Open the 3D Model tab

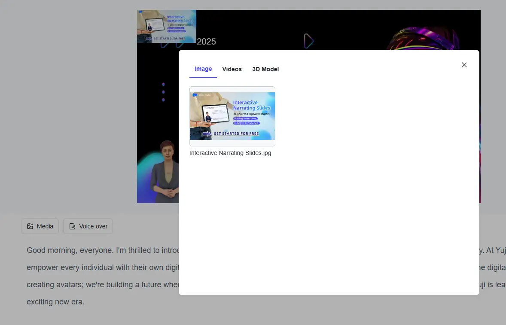(x=265, y=69)
